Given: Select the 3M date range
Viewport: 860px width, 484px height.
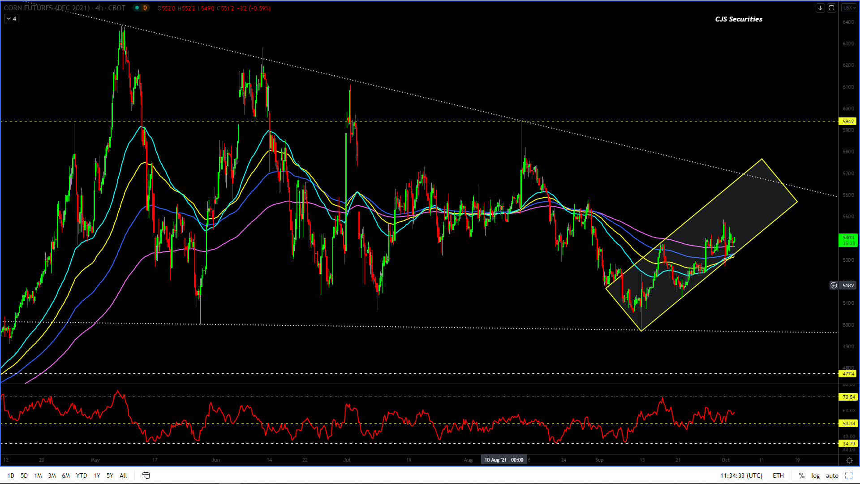Looking at the screenshot, I should click(52, 475).
